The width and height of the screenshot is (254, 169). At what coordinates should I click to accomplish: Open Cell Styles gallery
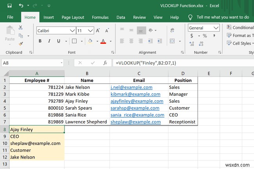pos(240,43)
